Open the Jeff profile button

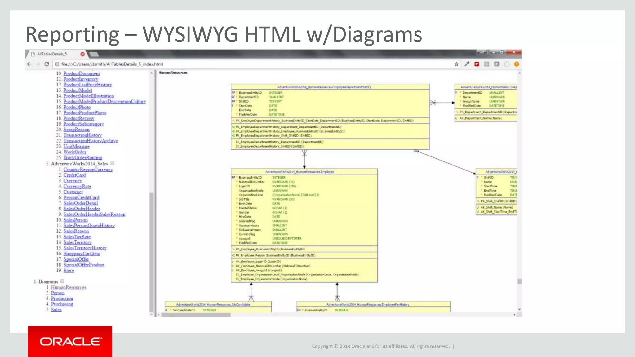pyautogui.click(x=482, y=52)
